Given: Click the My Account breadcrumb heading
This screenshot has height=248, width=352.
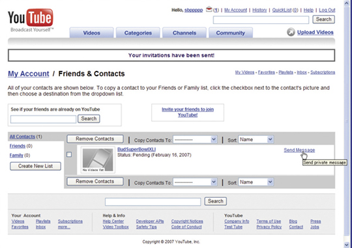Looking at the screenshot, I should [29, 74].
